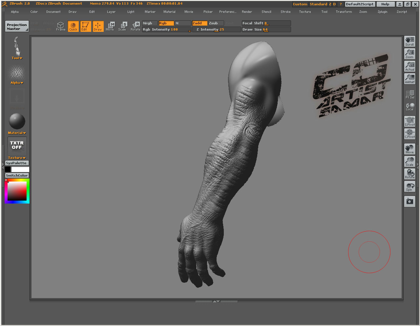This screenshot has width=420, height=326.
Task: Click the Help button
Action: point(386,4)
